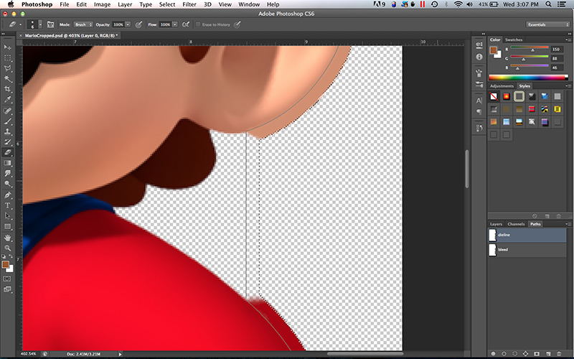
Task: Open the Styles panel flyout menu
Action: [568, 86]
